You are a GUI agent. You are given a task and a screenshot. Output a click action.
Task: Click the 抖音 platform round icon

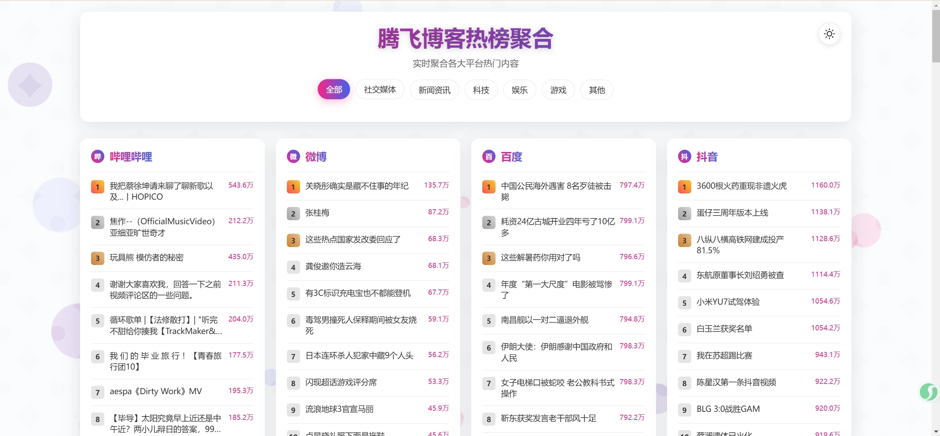coord(684,157)
